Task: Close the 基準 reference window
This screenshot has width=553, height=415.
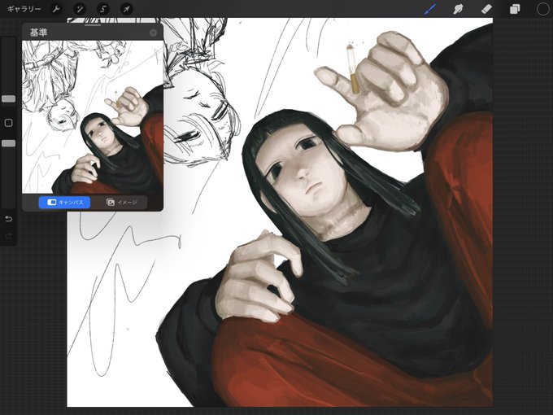Action: (153, 33)
